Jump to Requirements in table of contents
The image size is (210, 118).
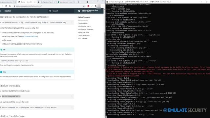pyautogui.click(x=83, y=20)
